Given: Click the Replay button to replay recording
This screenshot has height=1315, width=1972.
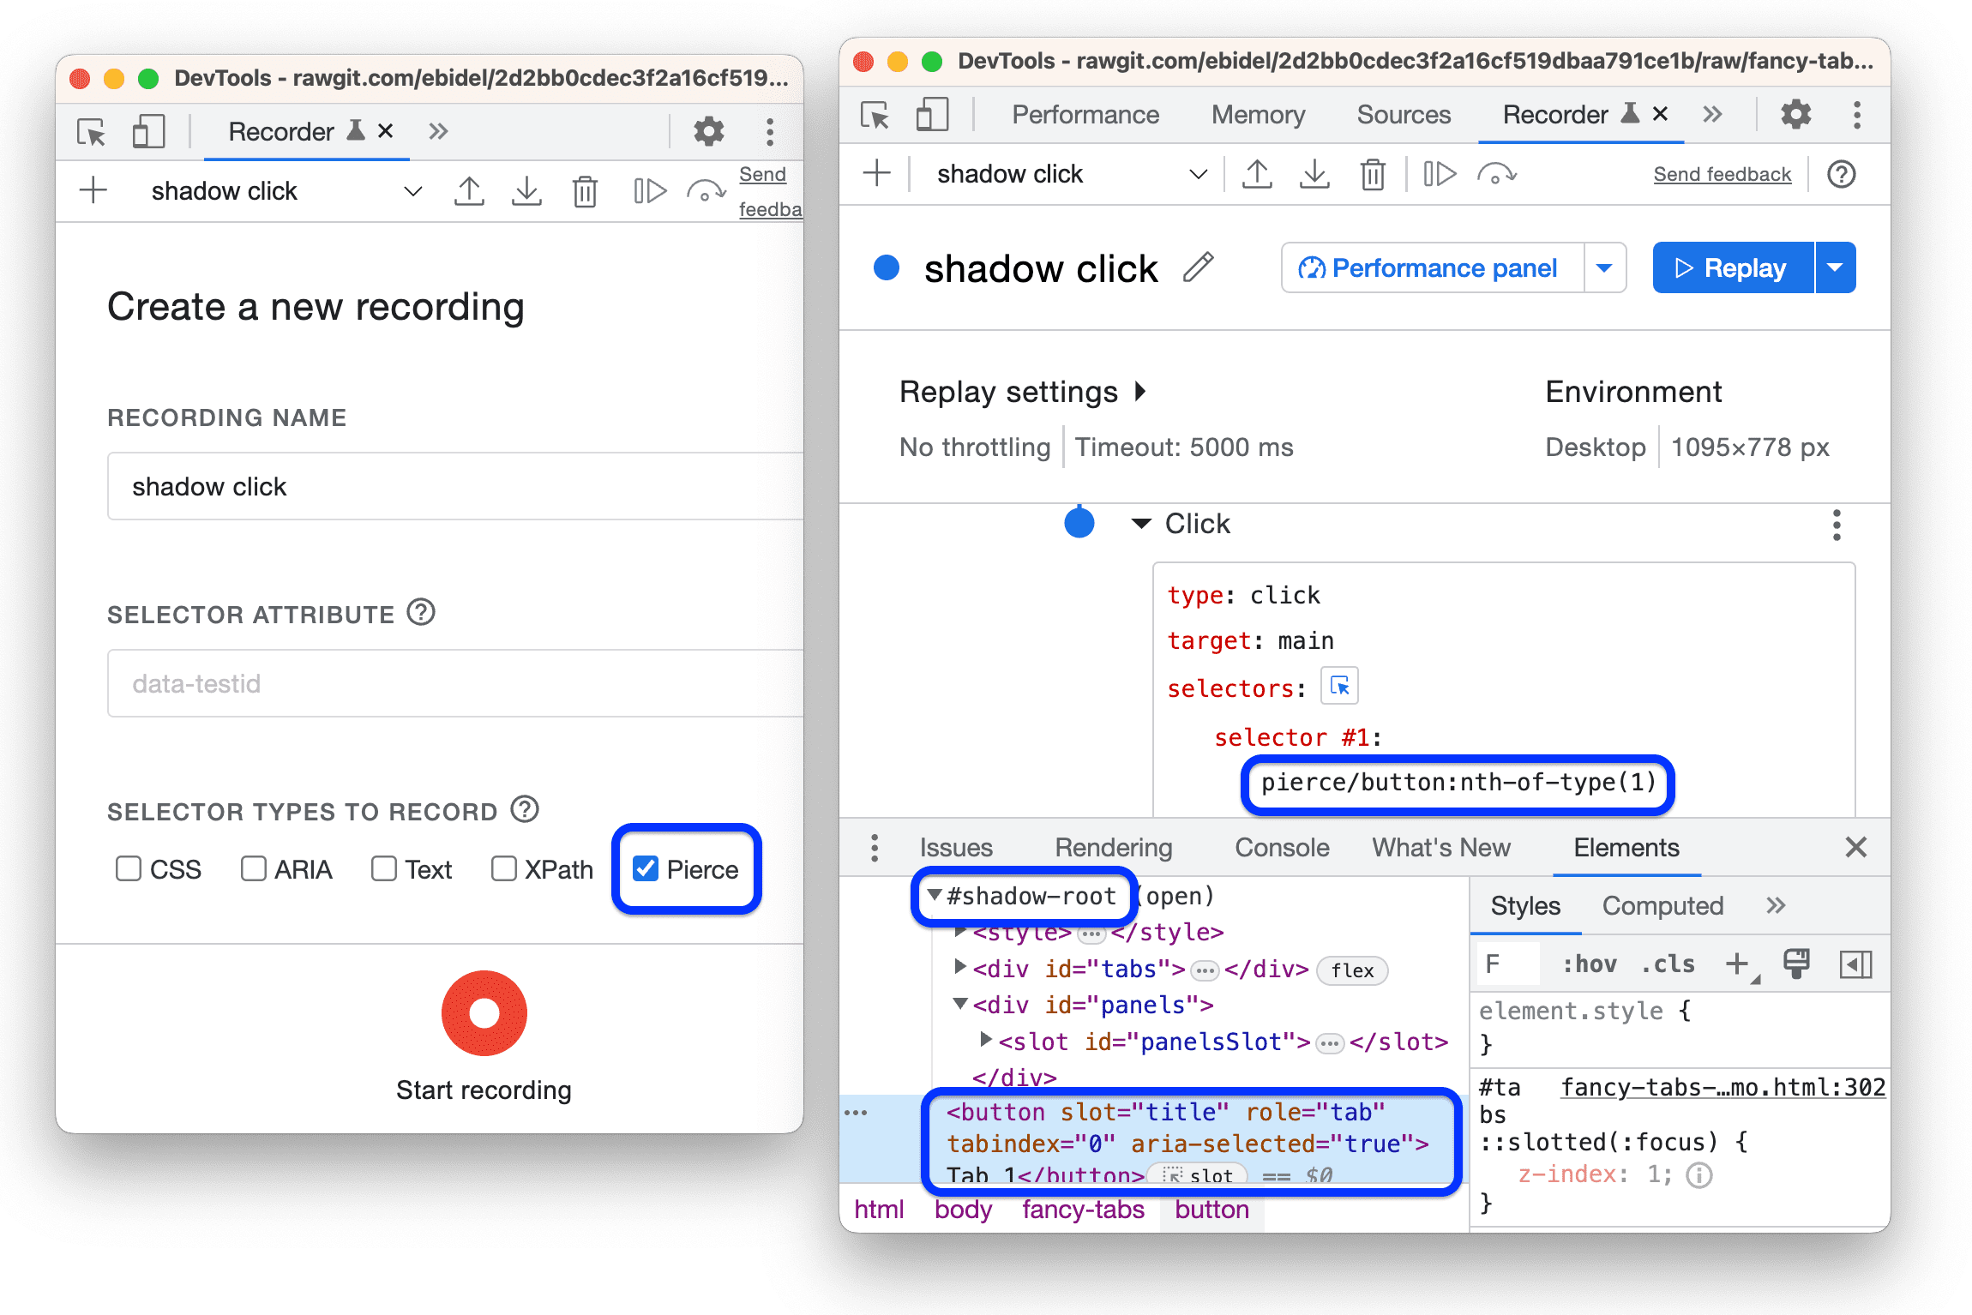Looking at the screenshot, I should tap(1737, 267).
